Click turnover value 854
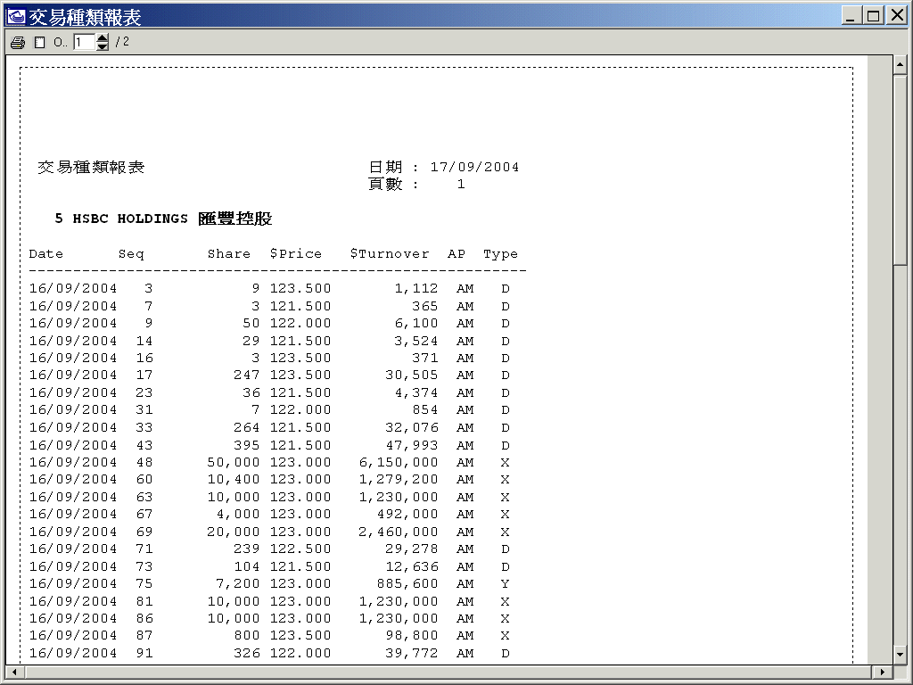 tap(425, 409)
